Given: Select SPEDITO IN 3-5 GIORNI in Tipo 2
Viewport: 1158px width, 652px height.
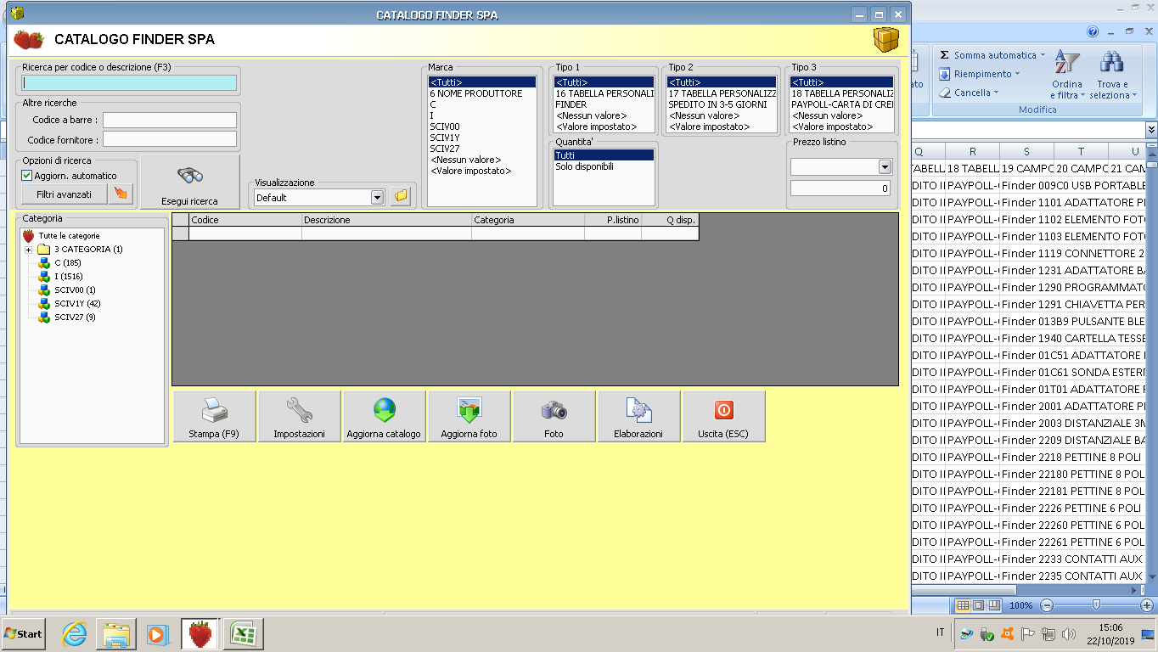Looking at the screenshot, I should click(x=721, y=104).
